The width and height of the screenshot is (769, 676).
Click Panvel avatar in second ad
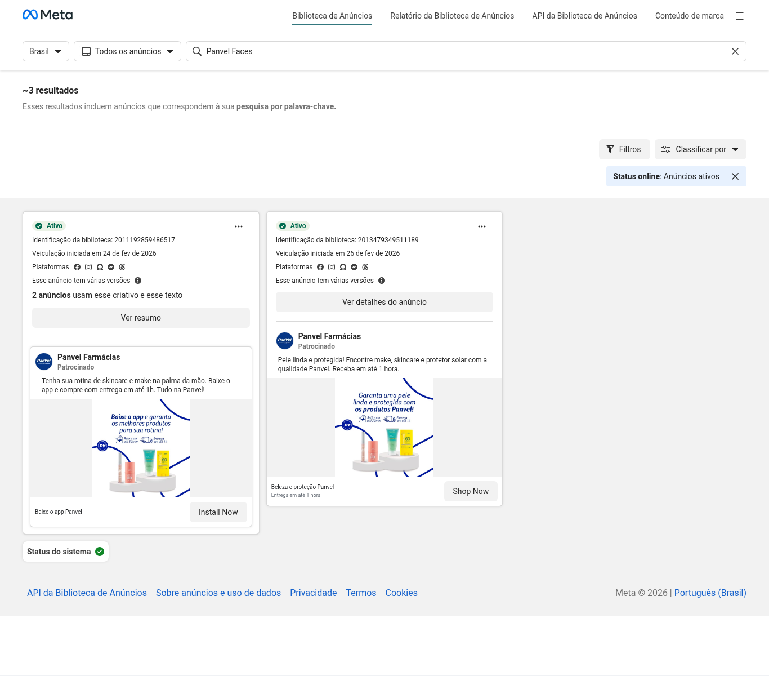(x=285, y=341)
